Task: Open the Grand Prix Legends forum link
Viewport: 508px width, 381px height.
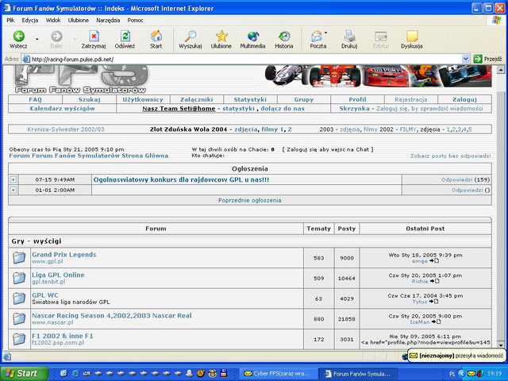Action: tap(63, 254)
